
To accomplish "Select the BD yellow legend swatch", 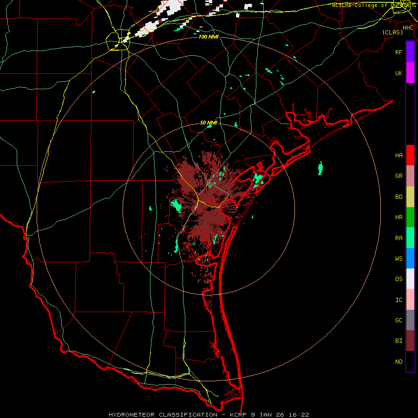I will point(410,197).
